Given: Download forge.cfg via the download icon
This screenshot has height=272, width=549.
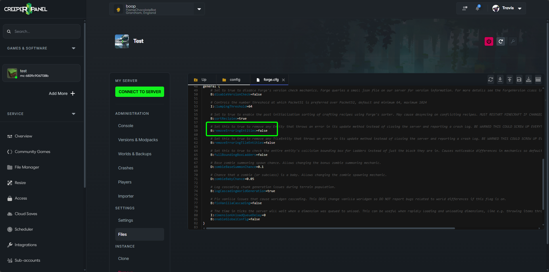Looking at the screenshot, I should 500,79.
